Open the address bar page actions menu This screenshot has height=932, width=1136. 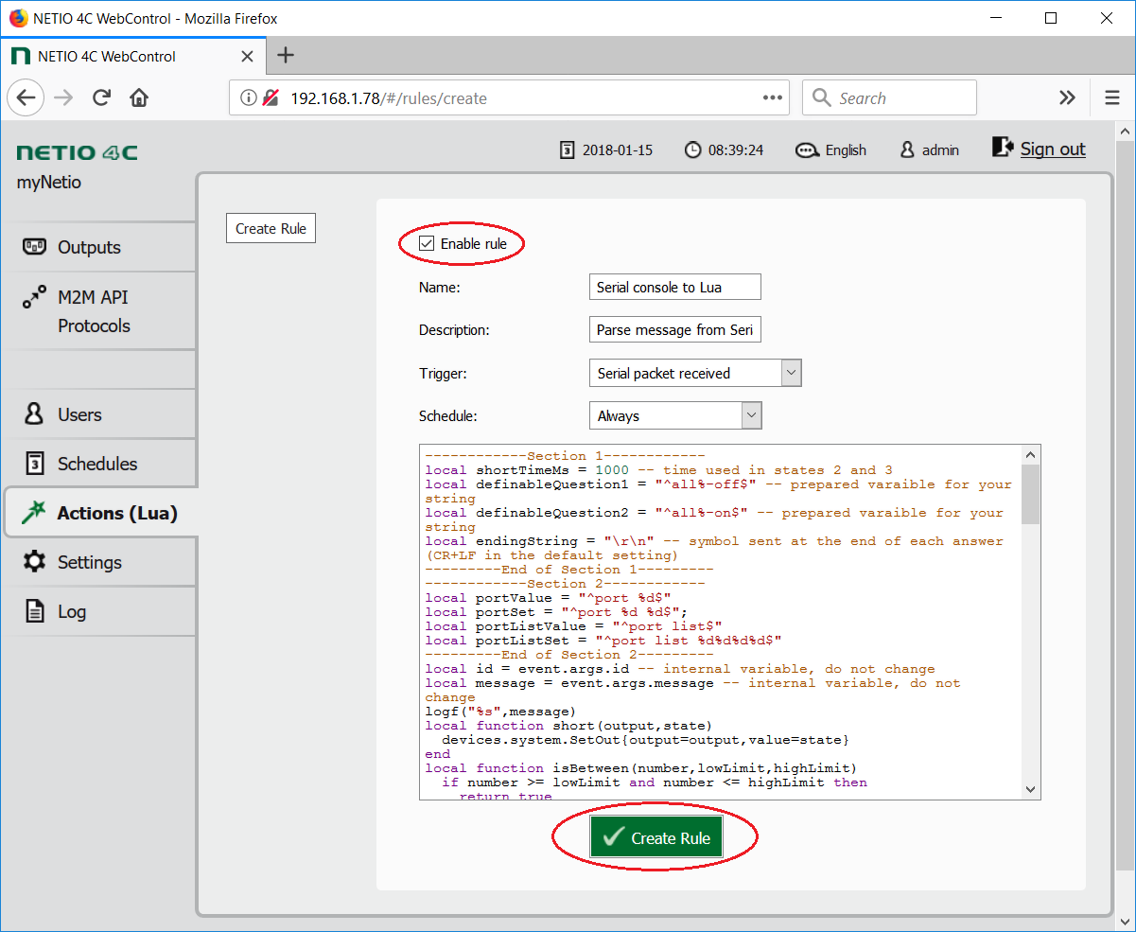click(x=772, y=97)
